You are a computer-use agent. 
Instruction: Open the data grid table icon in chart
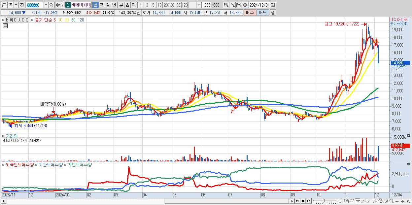5,26
